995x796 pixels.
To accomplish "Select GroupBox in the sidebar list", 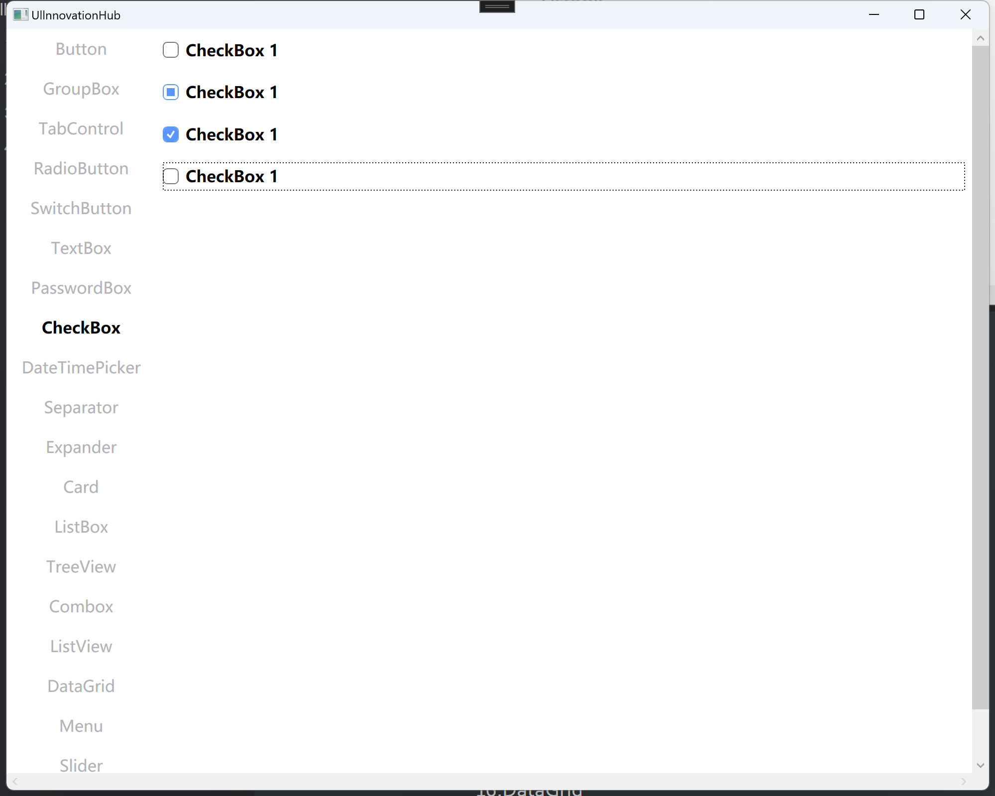I will point(81,89).
